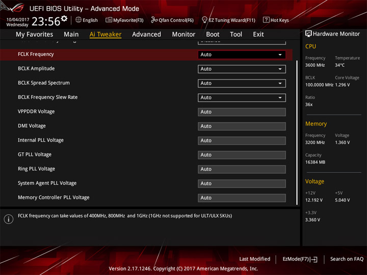Launch EZ Tuning Wizard(F11)
The width and height of the screenshot is (367, 275).
(228, 20)
